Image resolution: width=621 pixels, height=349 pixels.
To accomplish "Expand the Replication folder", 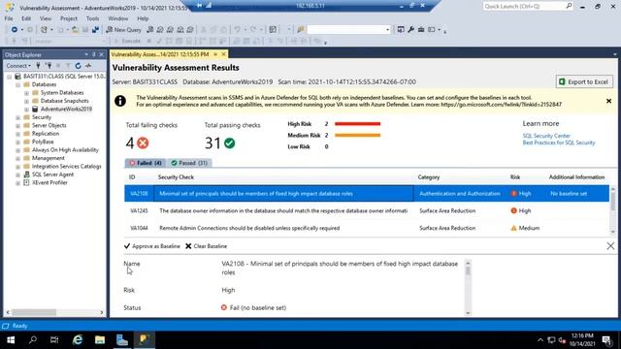I will (17, 134).
